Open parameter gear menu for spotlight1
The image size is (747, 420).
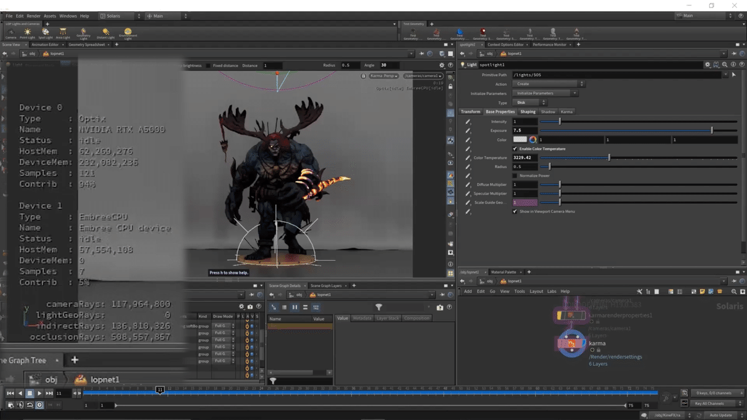(x=707, y=65)
